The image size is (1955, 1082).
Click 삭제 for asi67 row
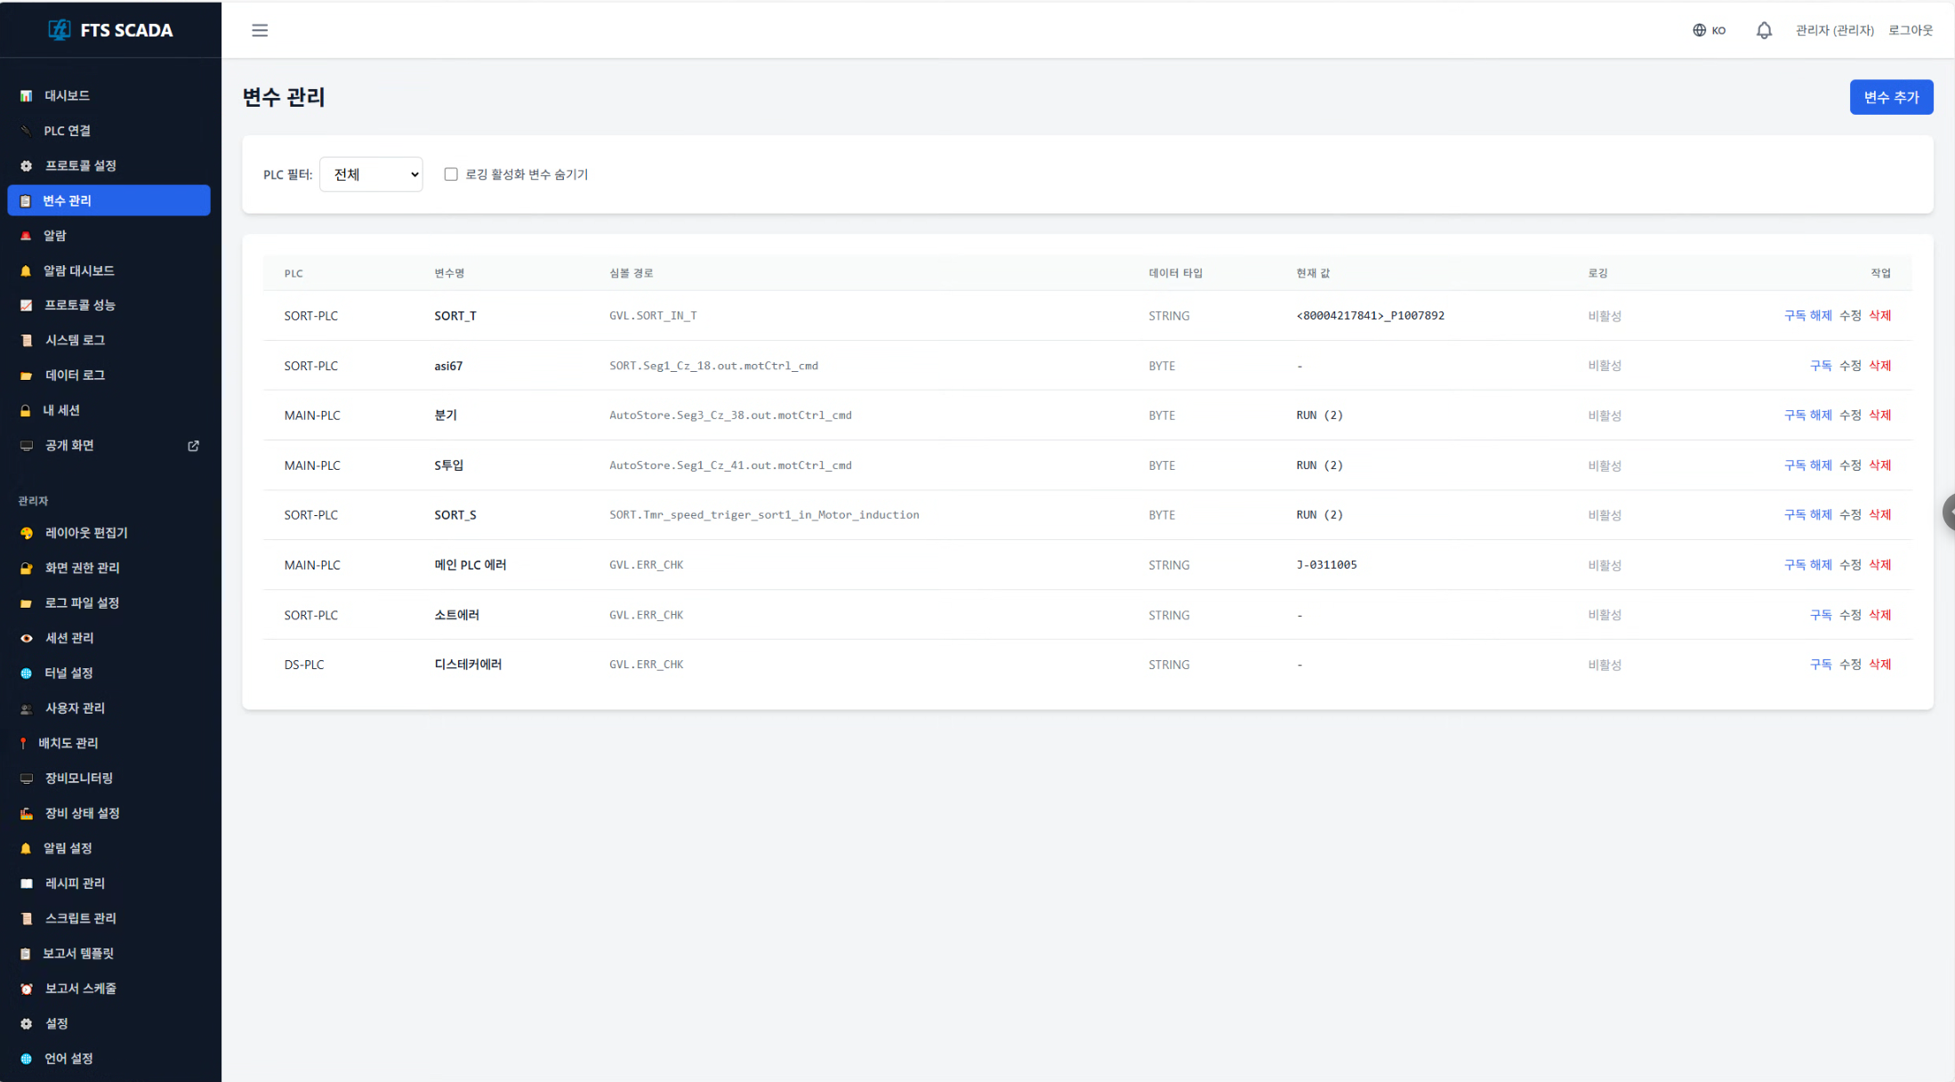(1879, 366)
